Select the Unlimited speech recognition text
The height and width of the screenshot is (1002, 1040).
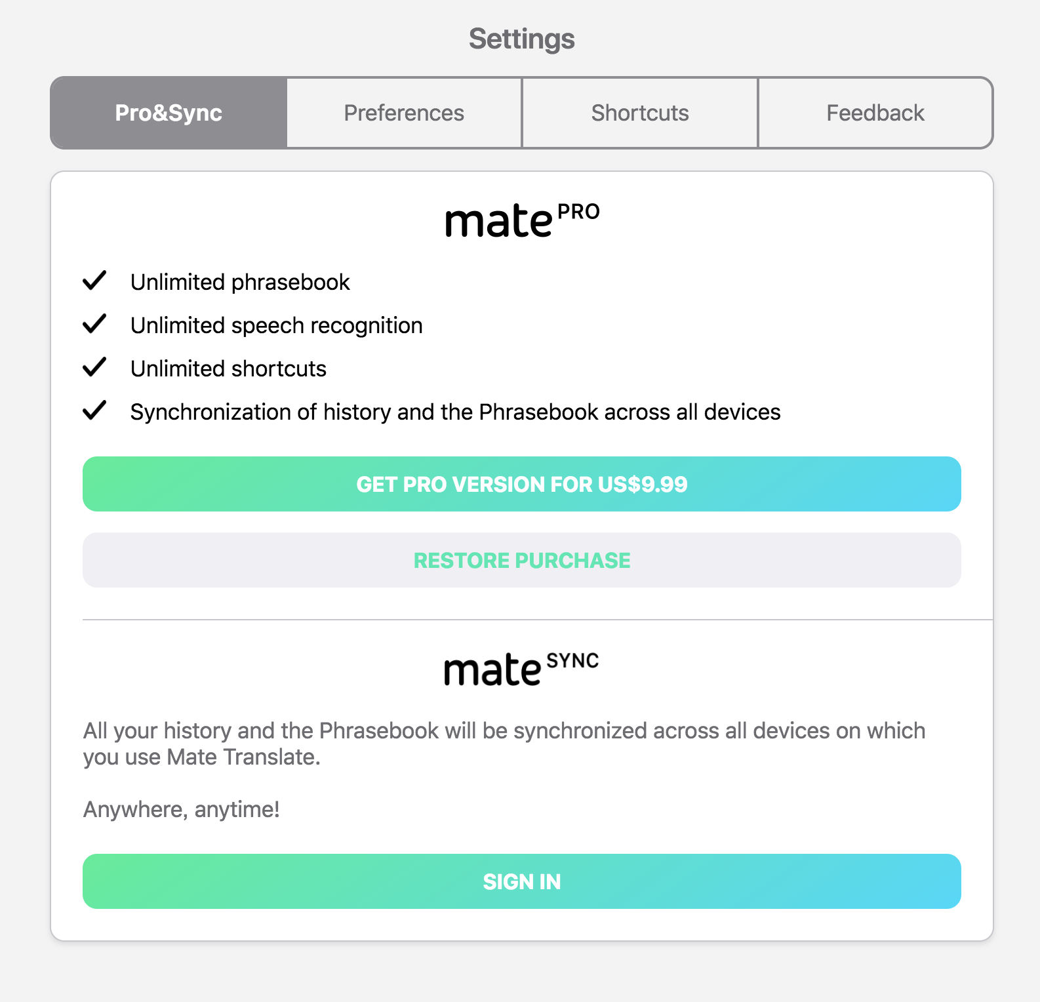click(277, 325)
